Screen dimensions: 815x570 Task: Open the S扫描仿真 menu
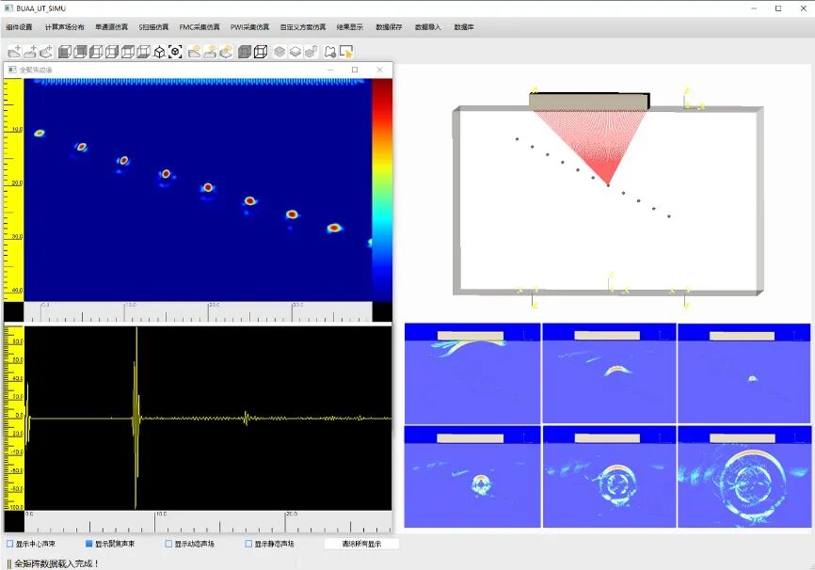[x=153, y=27]
